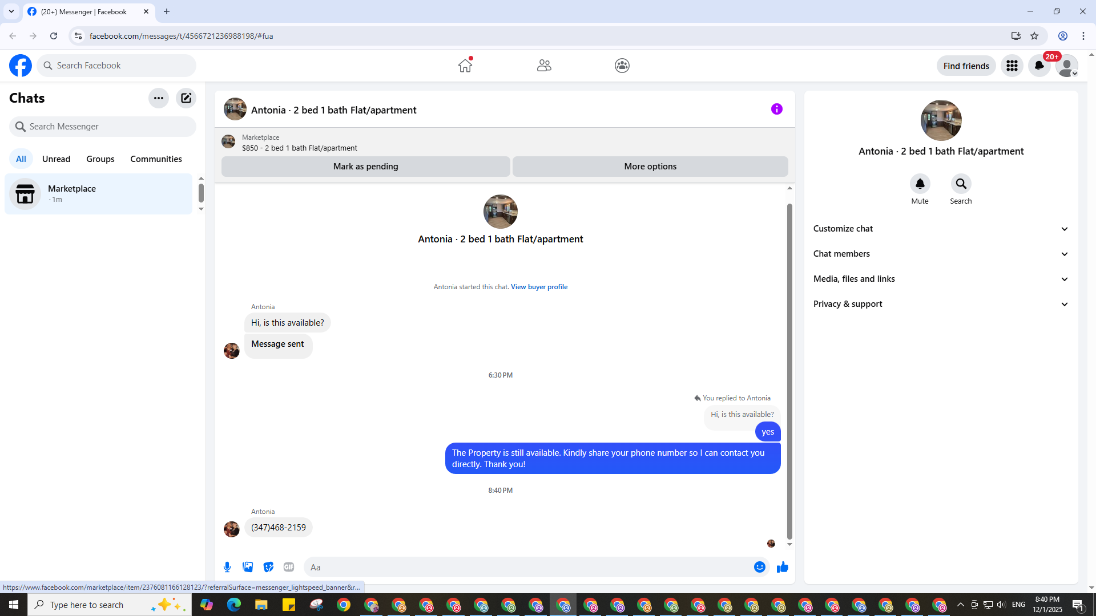Select the All chats tab
The height and width of the screenshot is (616, 1096).
click(x=21, y=159)
